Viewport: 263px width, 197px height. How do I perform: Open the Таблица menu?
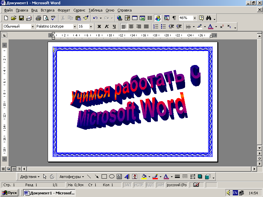95,10
